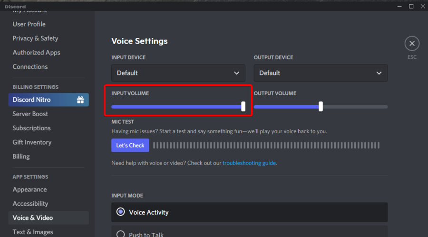This screenshot has height=237, width=428.
Task: Click the Input Device chevron arrow
Action: coord(236,73)
